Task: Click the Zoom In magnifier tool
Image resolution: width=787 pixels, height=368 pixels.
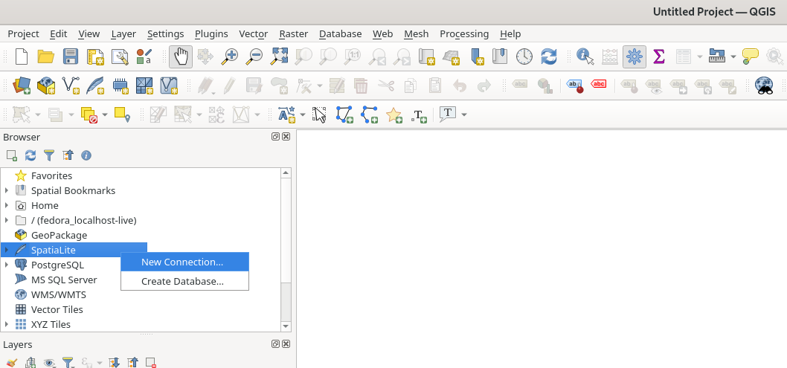Action: pos(230,57)
